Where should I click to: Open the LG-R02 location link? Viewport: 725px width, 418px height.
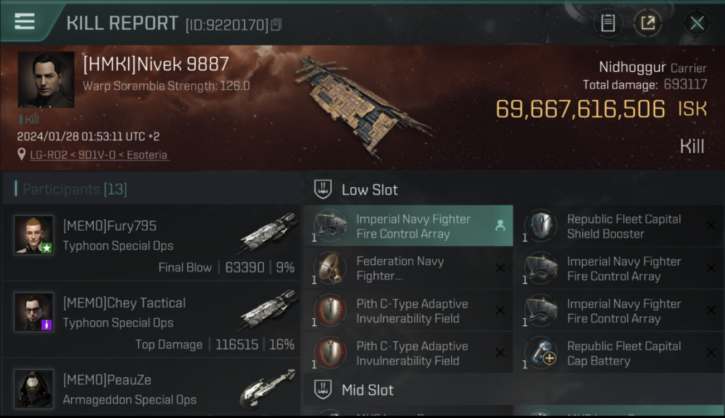[x=99, y=155]
